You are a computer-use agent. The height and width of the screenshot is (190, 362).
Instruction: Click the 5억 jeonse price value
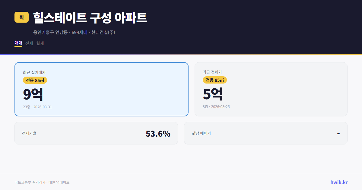(x=213, y=94)
